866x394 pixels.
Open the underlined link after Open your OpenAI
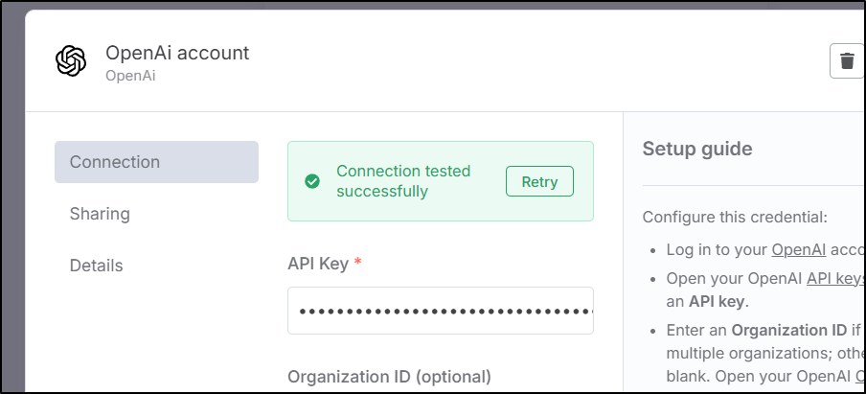860,377
